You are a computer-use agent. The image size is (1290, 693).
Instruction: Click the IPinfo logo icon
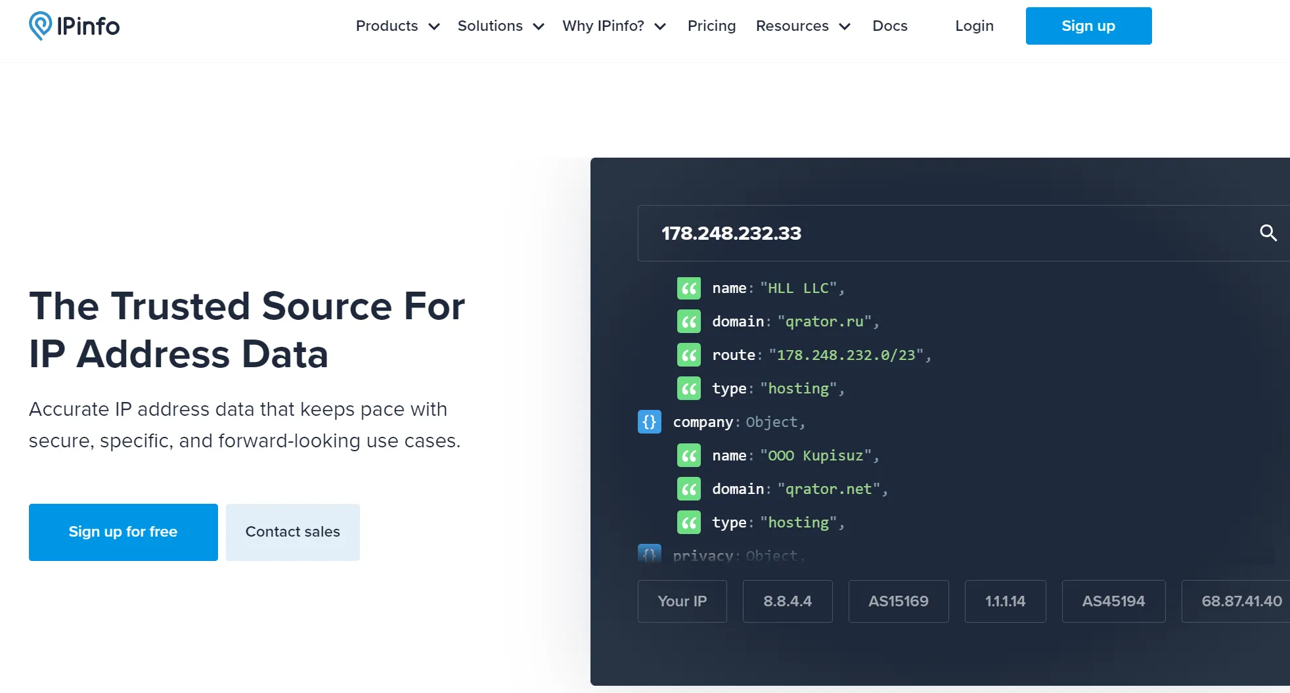click(x=41, y=26)
